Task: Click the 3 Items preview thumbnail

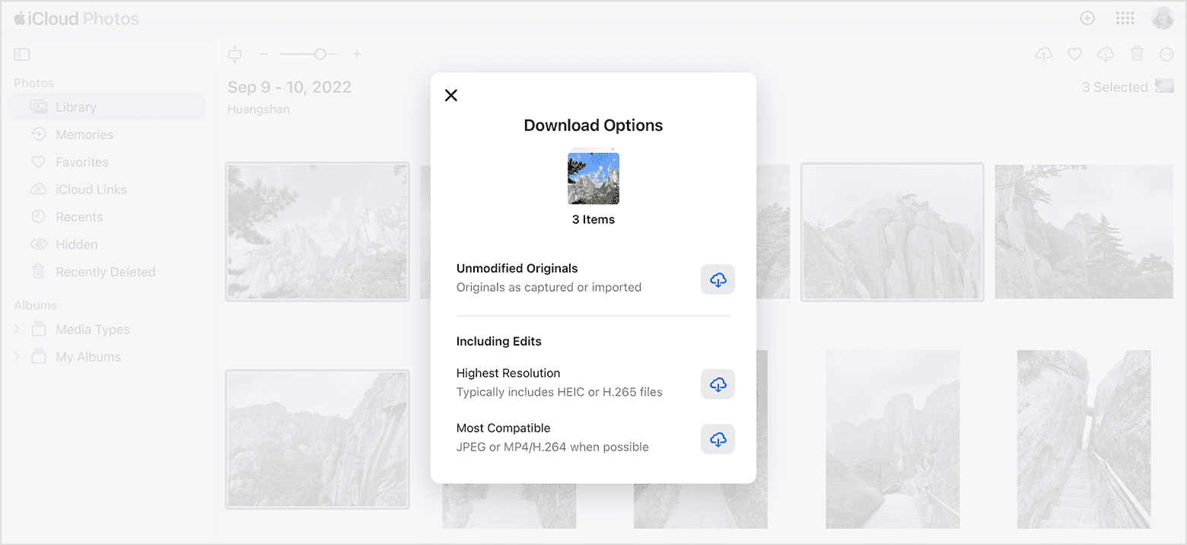Action: coord(593,177)
